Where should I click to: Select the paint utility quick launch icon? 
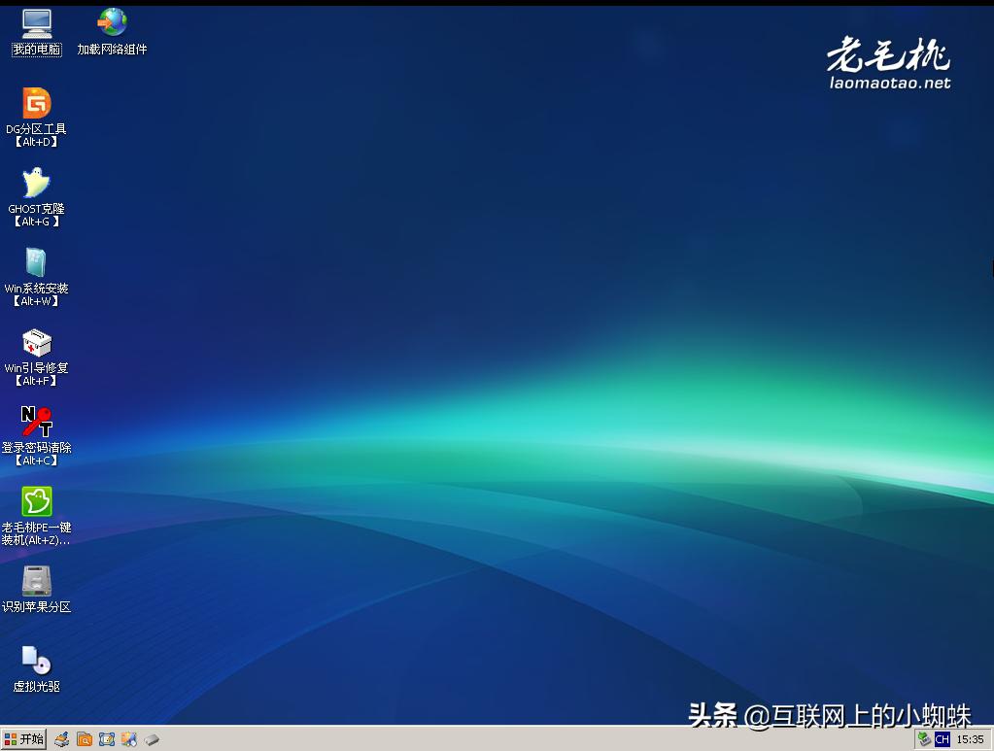pos(60,739)
